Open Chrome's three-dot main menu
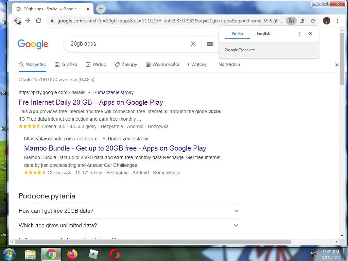The height and width of the screenshot is (261, 348). (x=337, y=21)
